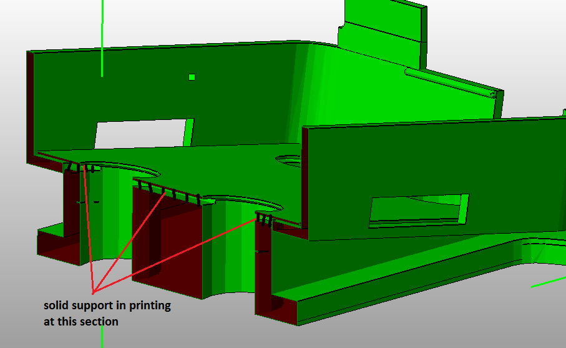Click the small bright green square on back wall
Image resolution: width=566 pixels, height=348 pixels.
pos(192,77)
